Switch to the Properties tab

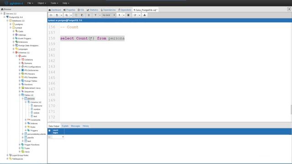(69, 10)
